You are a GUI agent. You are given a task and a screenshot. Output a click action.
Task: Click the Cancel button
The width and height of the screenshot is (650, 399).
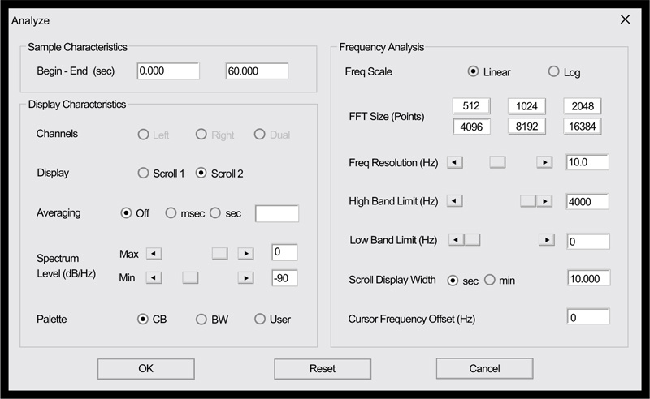pyautogui.click(x=484, y=368)
